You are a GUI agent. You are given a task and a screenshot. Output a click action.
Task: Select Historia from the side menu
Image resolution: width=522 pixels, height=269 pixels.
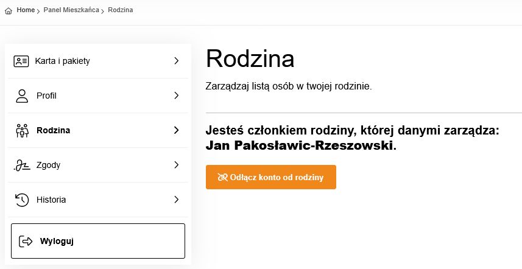pyautogui.click(x=98, y=200)
